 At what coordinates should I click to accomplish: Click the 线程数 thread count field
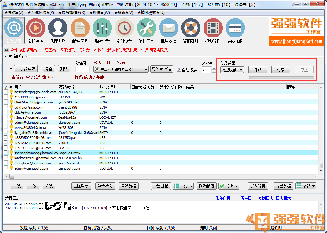(x=207, y=70)
